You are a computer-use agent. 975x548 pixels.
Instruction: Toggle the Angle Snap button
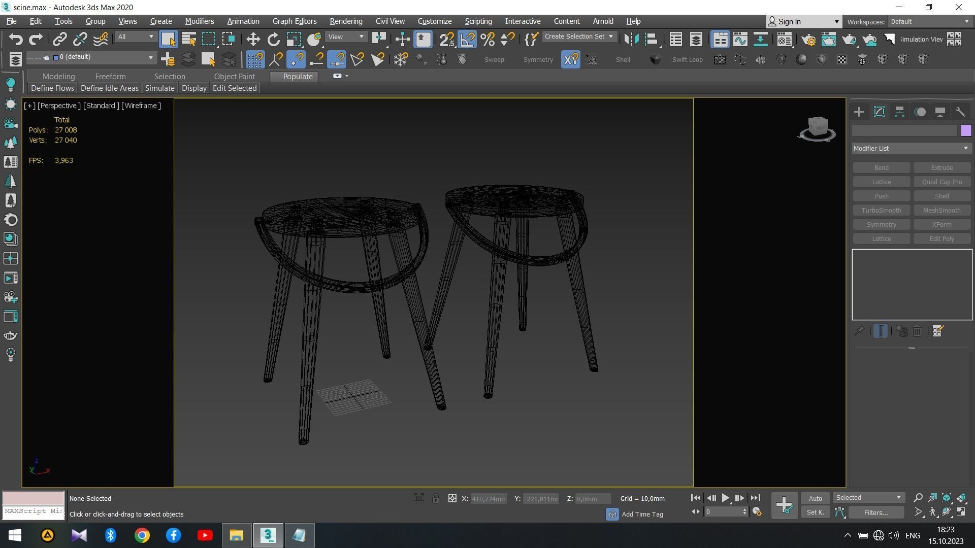click(x=467, y=40)
